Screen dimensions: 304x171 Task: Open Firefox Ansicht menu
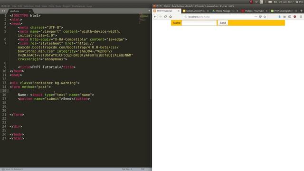(190, 6)
